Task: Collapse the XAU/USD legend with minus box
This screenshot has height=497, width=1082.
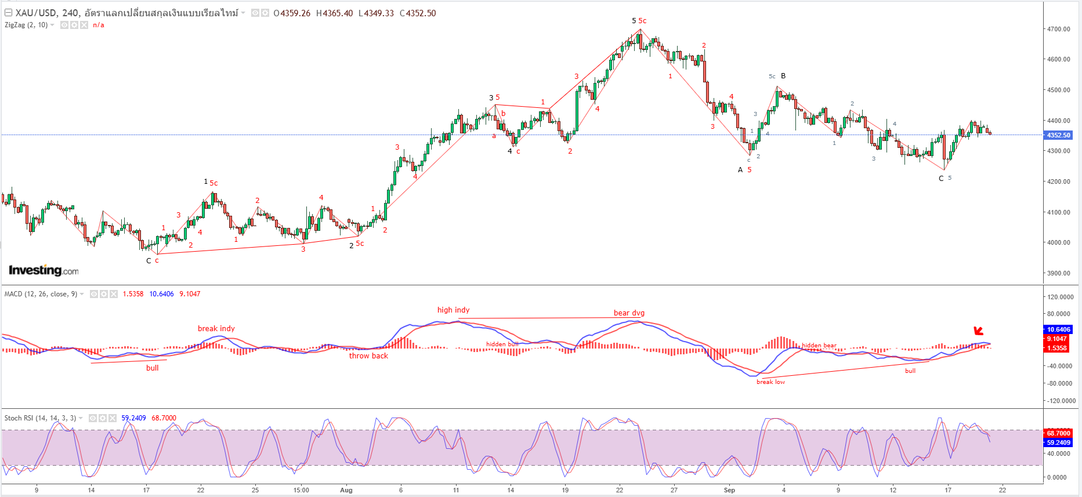Action: [8, 13]
